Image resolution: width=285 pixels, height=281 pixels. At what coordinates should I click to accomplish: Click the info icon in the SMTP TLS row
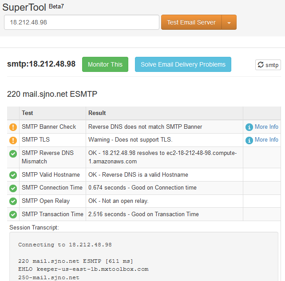pyautogui.click(x=249, y=140)
